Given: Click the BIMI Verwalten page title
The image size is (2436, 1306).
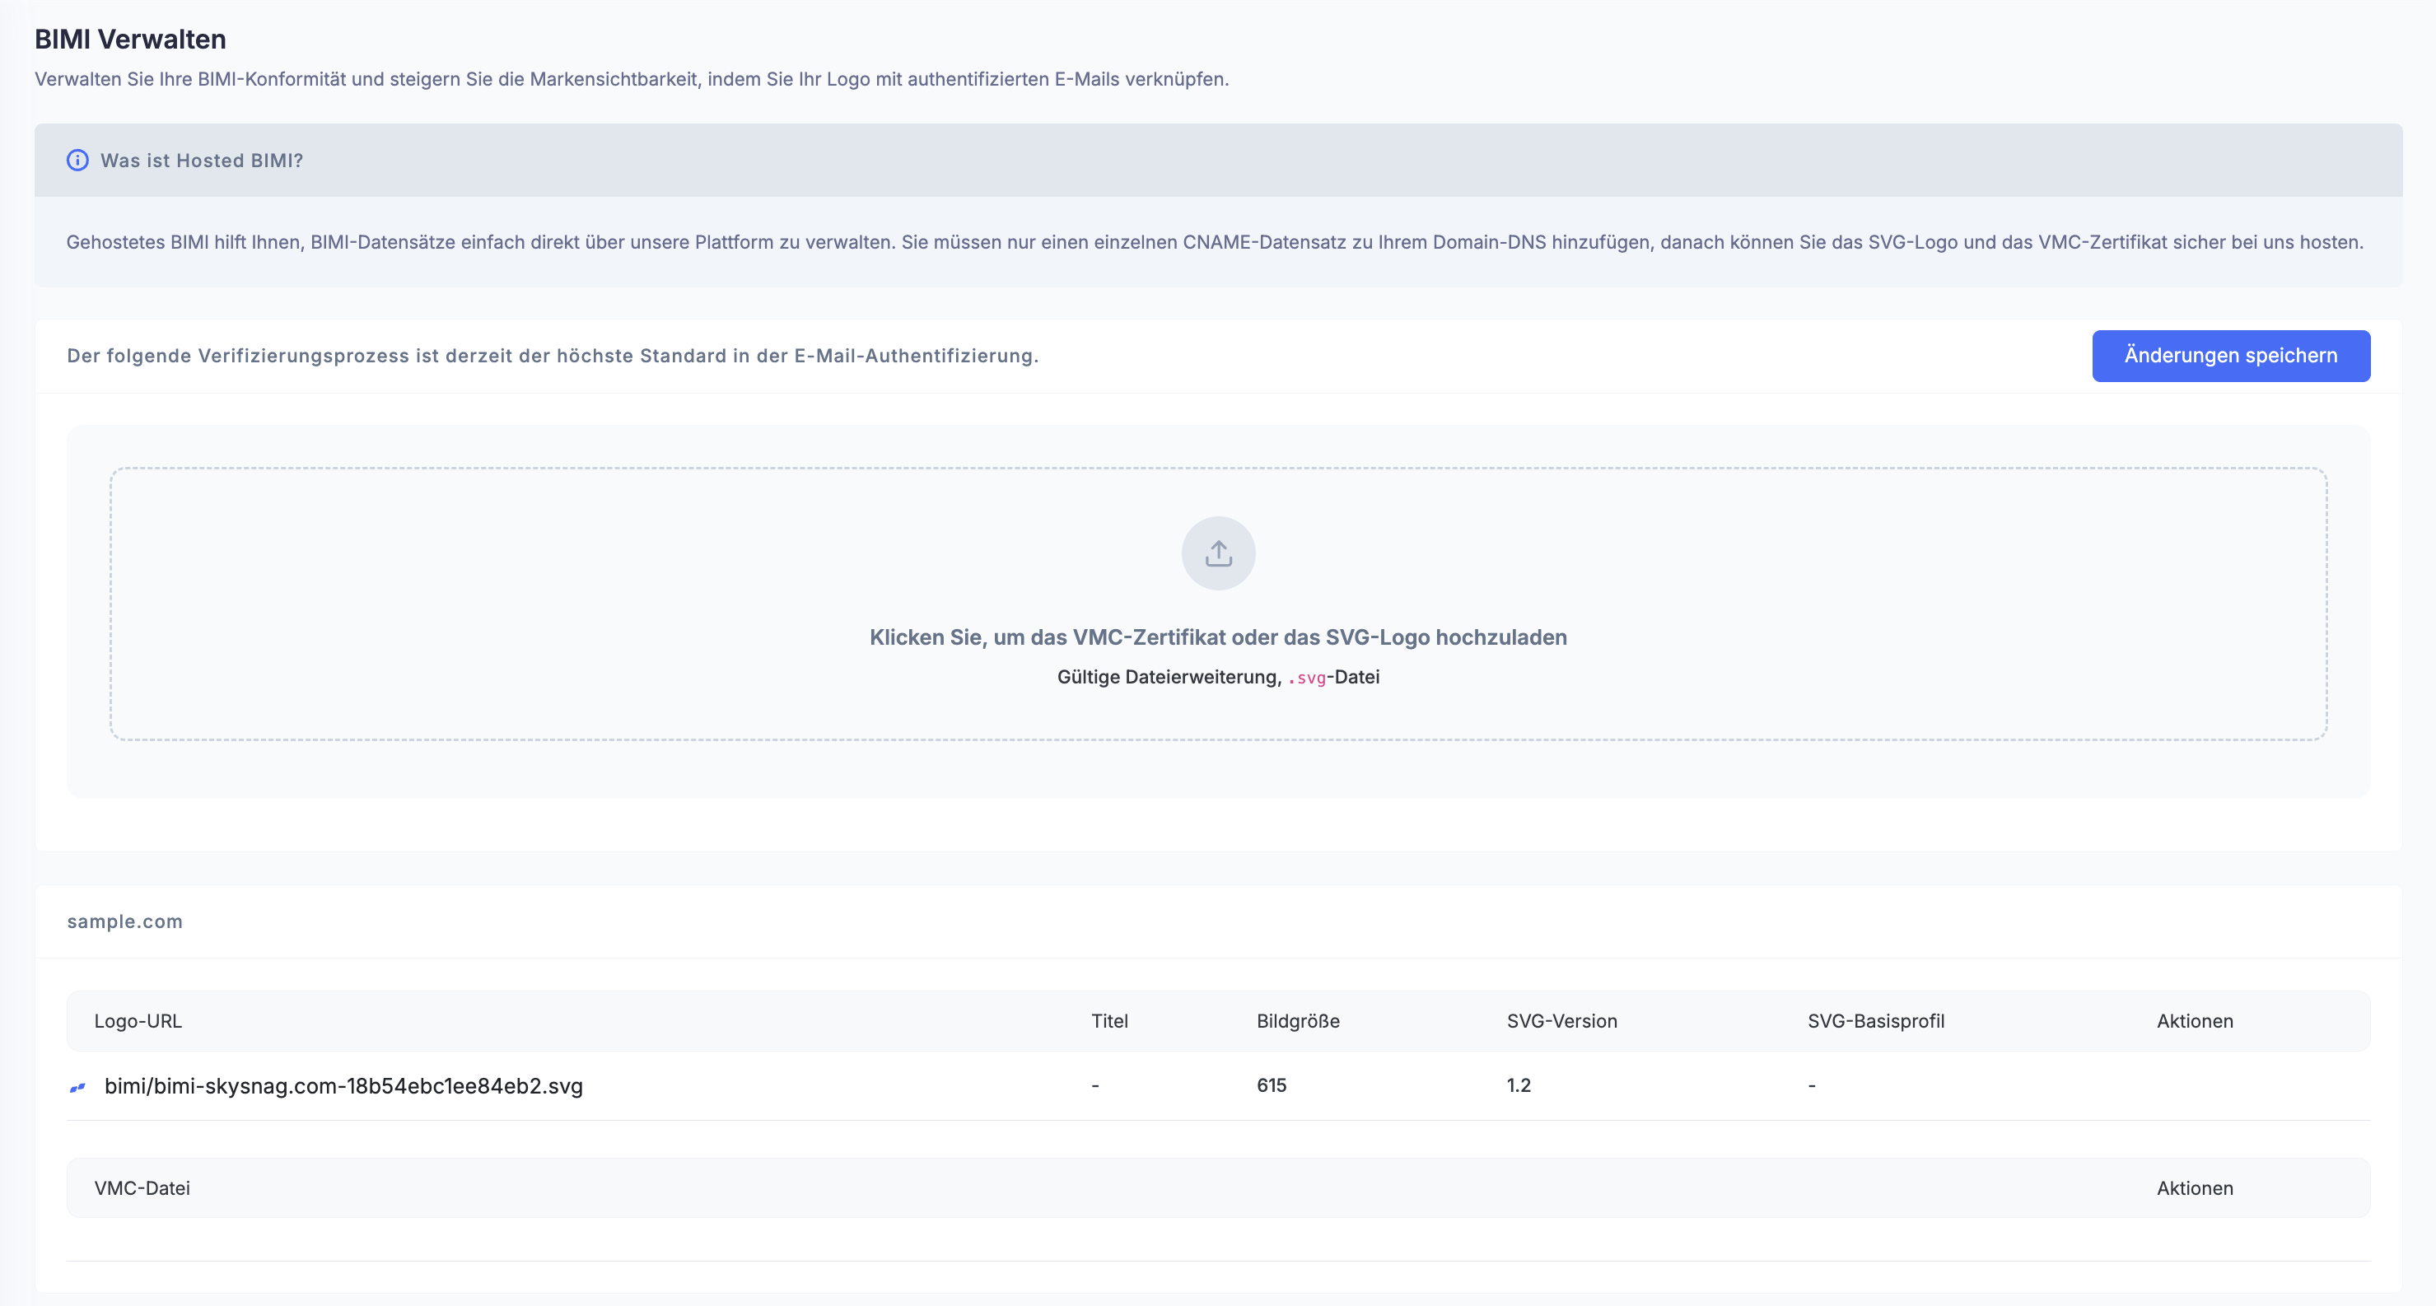Looking at the screenshot, I should click(130, 40).
